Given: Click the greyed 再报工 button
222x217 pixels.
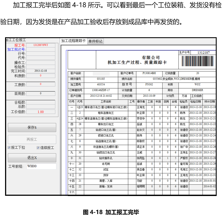Looking at the screenshot, I should (32, 139).
